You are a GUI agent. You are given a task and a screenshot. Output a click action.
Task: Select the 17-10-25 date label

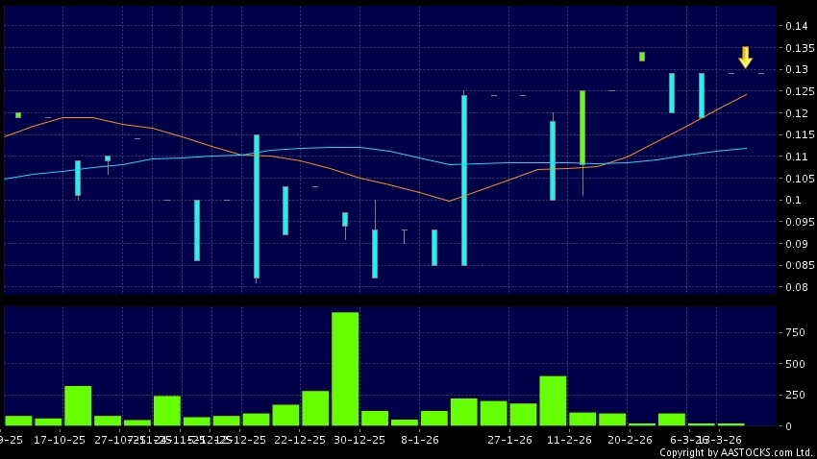pos(57,438)
